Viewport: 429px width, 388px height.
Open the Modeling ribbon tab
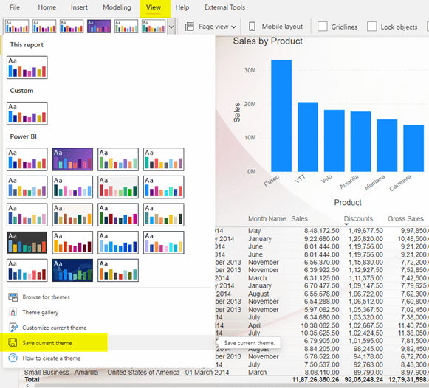[x=117, y=7]
